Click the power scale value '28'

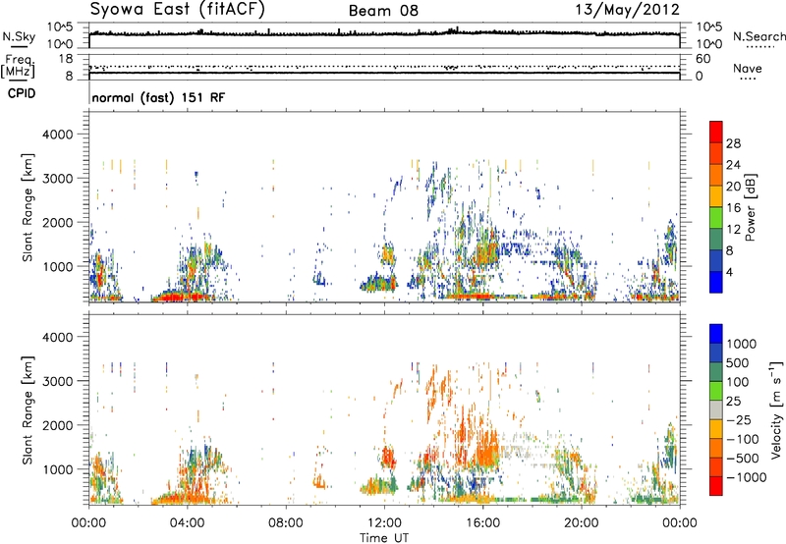click(733, 143)
